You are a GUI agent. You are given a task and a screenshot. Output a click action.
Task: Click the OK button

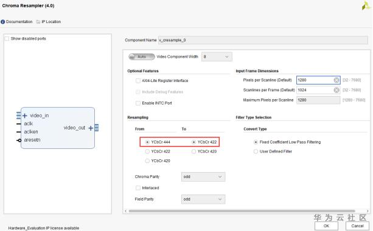coord(326,226)
